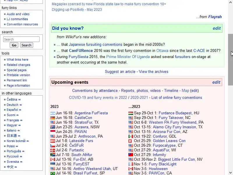Click the vertical scrollbar thumb
This screenshot has width=233, height=175.
pos(230,60)
